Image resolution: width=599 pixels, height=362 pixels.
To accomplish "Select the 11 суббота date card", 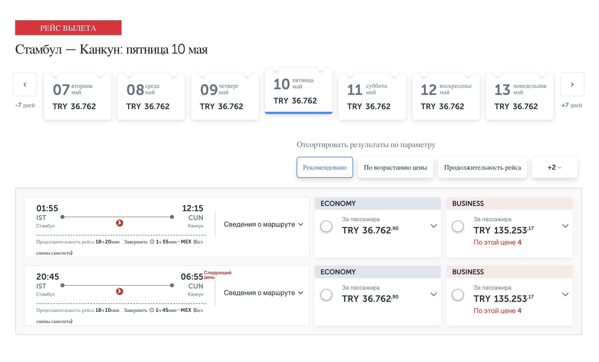I will pyautogui.click(x=372, y=97).
